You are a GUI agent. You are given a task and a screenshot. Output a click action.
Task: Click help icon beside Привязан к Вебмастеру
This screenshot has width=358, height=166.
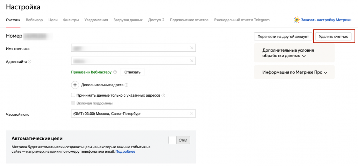115,72
